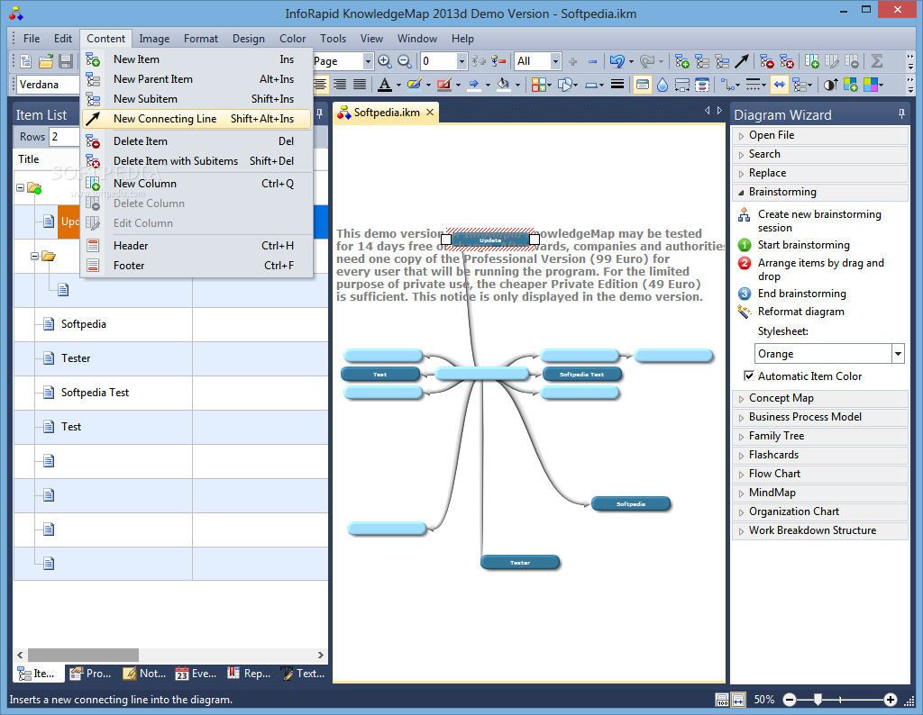Screen dimensions: 923x715
Task: Select the Softpedia Test list row
Action: [x=170, y=393]
